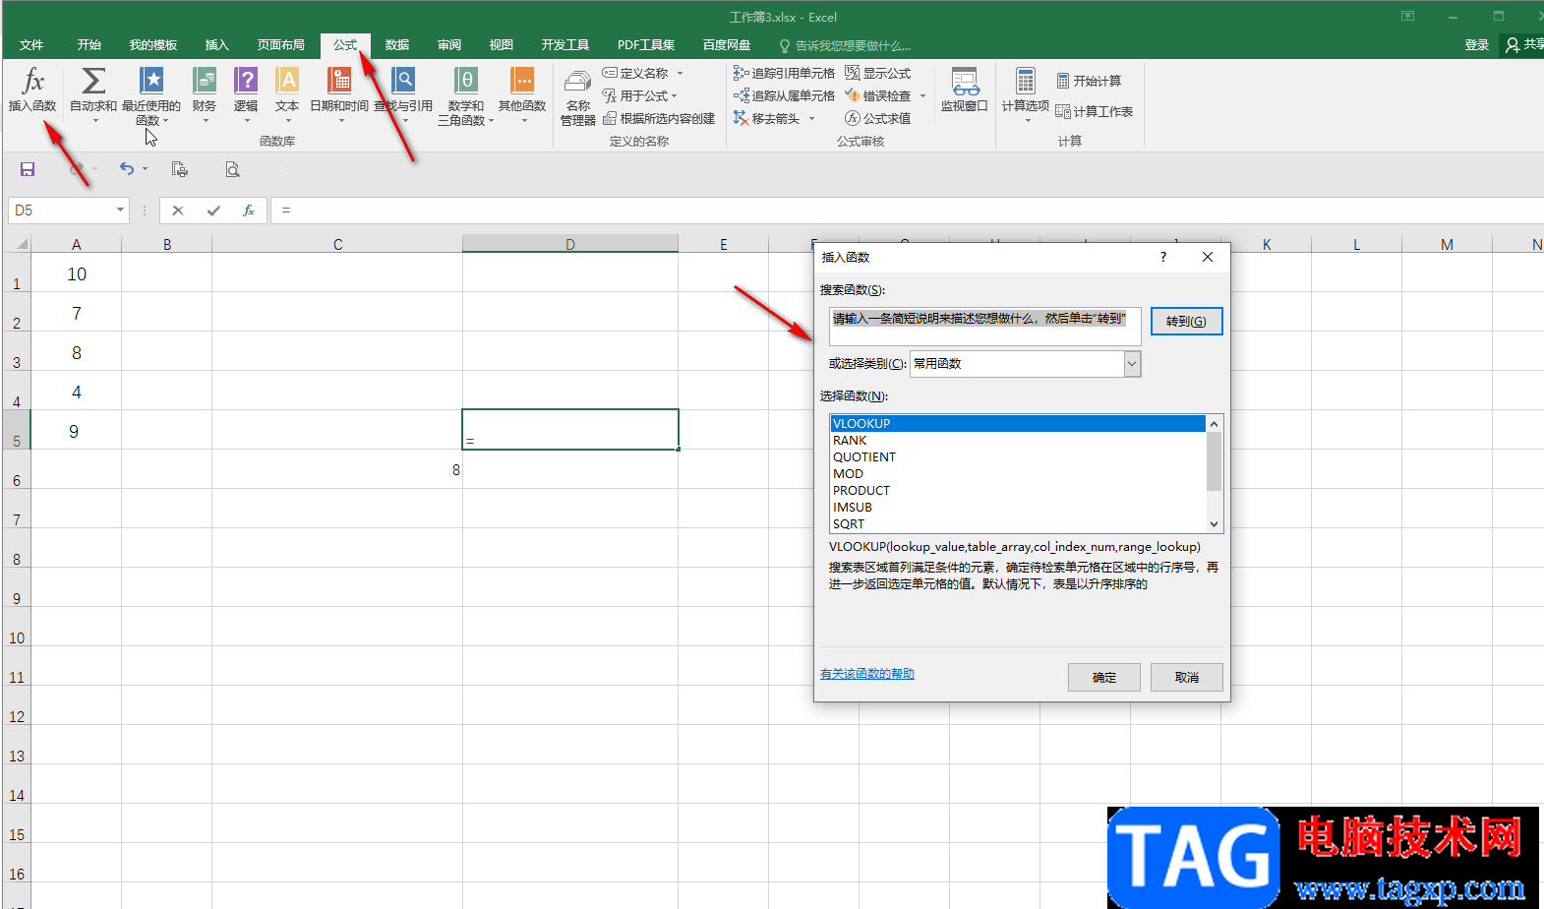Expand the Remove Arrows dropdown arrow
The image size is (1544, 909).
tap(812, 118)
